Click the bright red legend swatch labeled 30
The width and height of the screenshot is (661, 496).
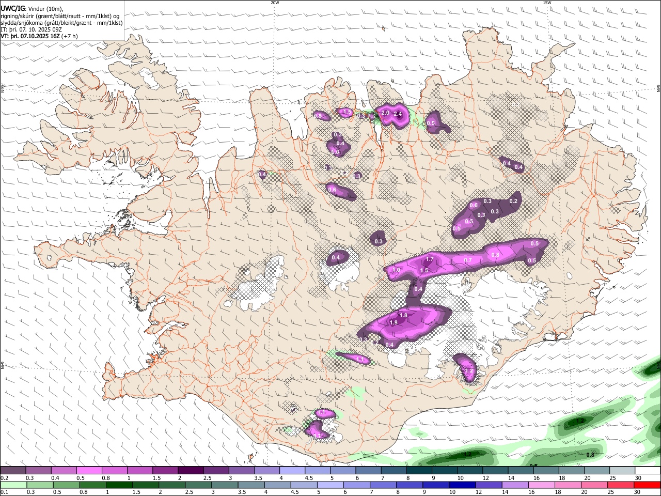tap(648, 485)
